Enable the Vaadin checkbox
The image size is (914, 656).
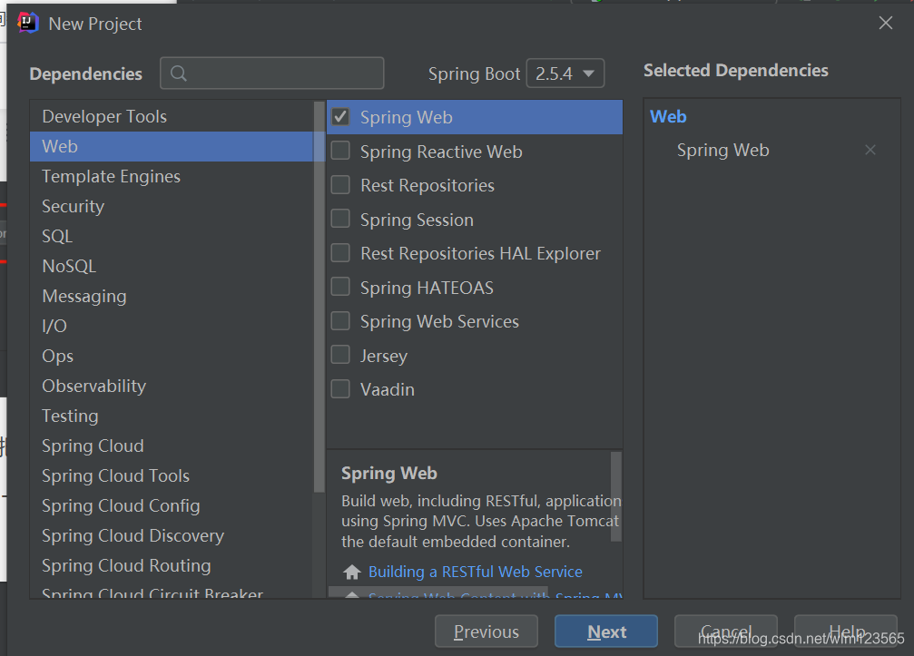(340, 389)
